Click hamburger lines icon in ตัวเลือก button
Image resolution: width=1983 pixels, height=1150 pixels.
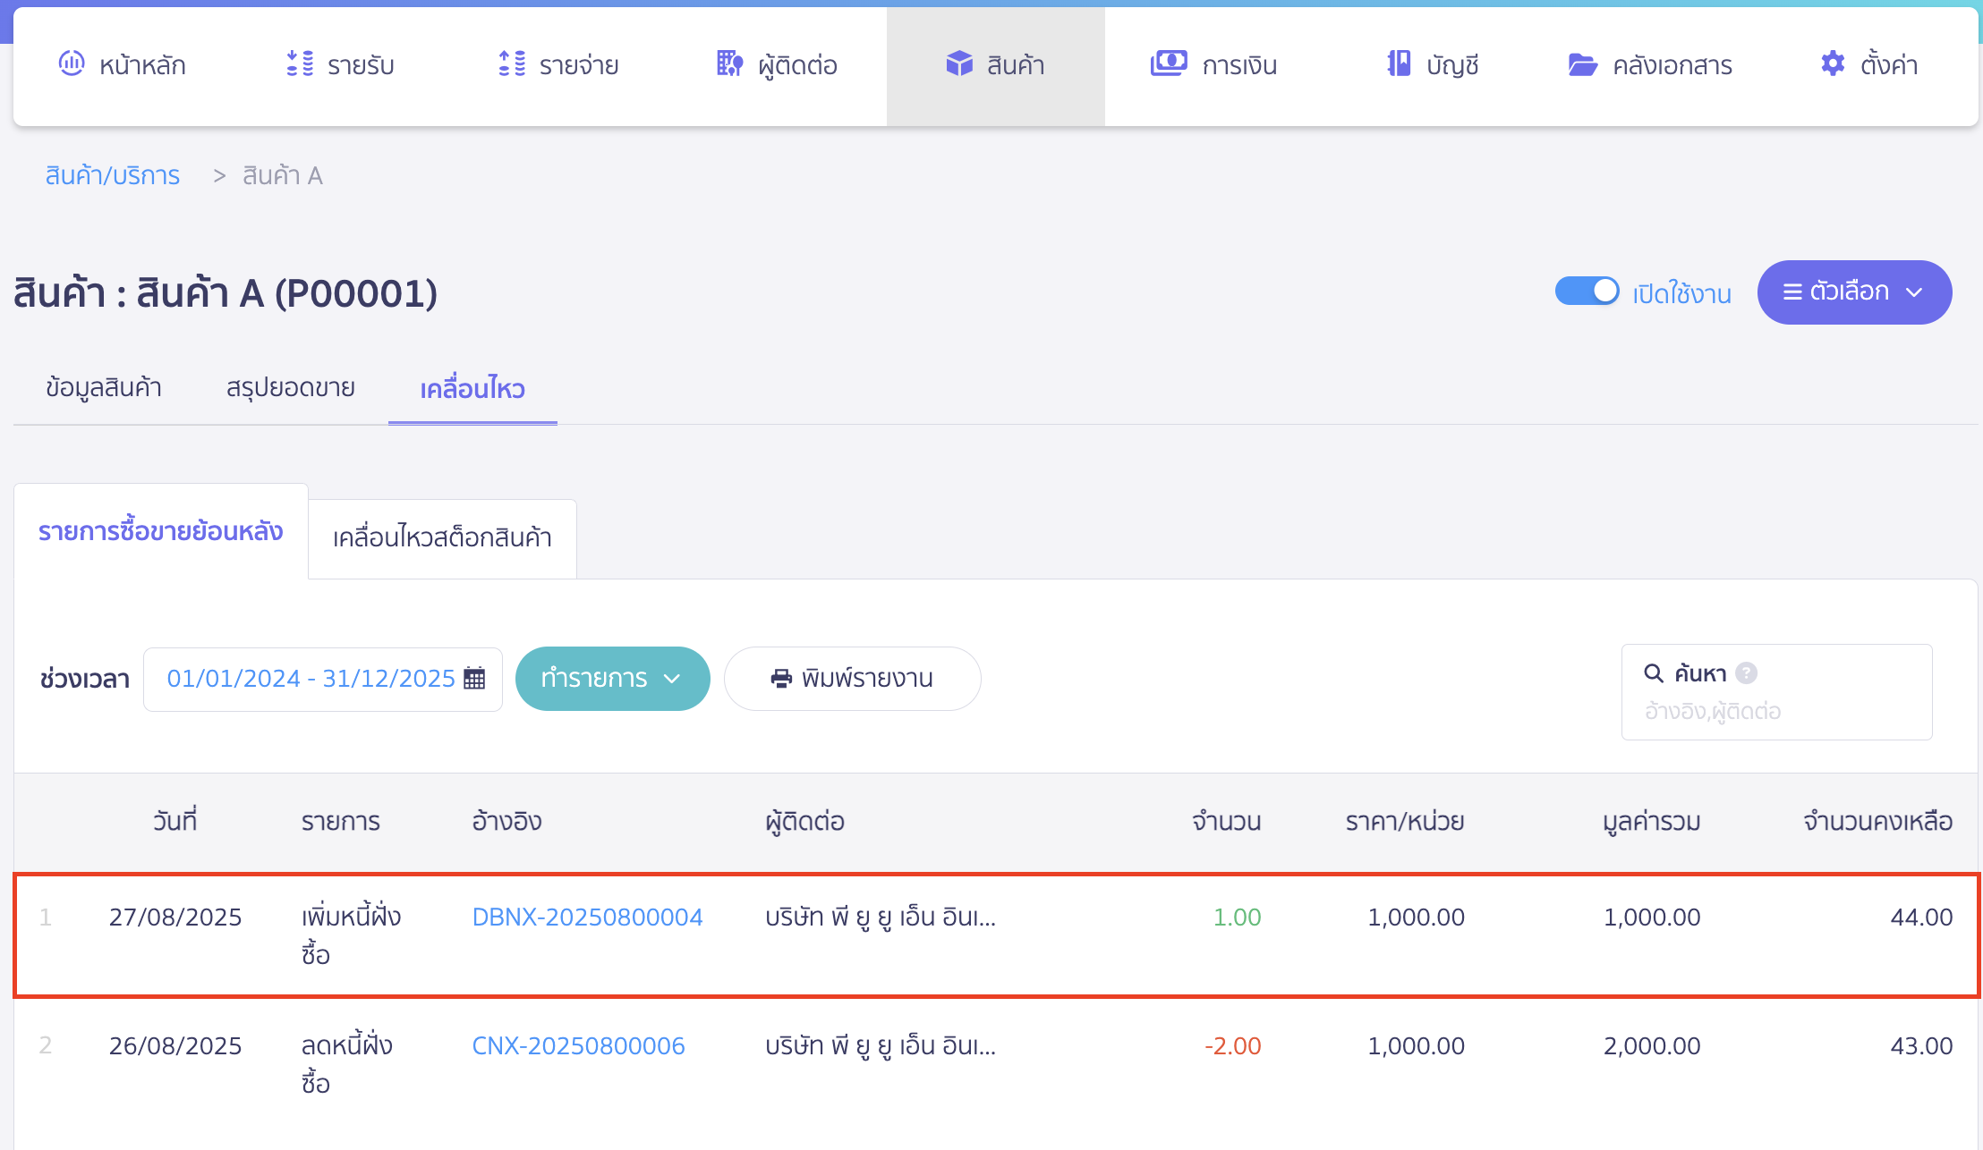[1792, 292]
